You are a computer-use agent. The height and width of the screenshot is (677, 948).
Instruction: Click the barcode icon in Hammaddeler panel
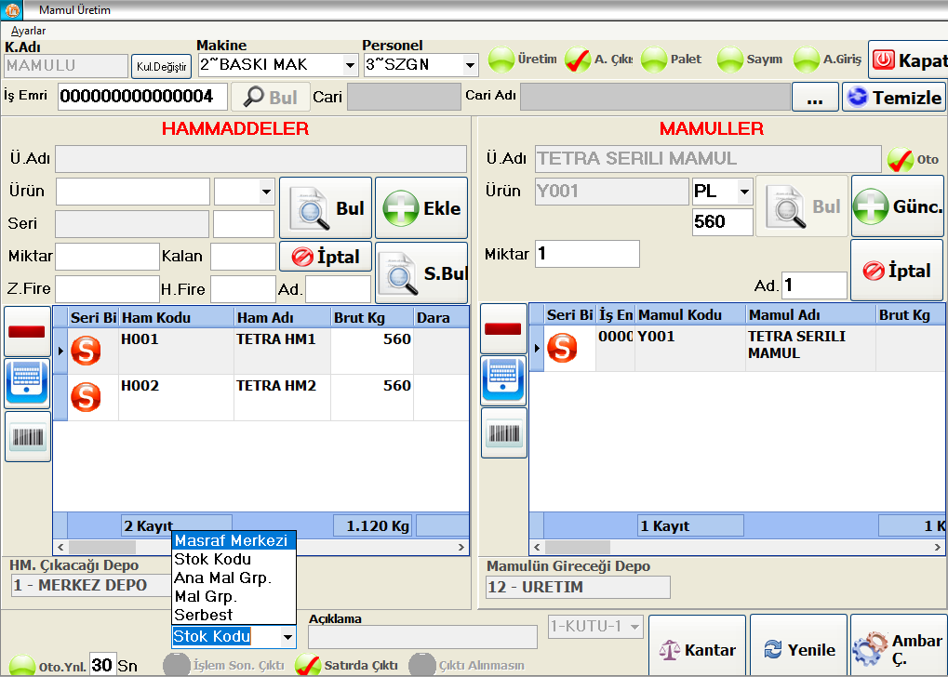[x=27, y=433]
